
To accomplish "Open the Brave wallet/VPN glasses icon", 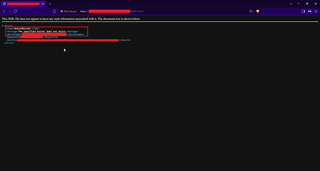I will pos(309,11).
